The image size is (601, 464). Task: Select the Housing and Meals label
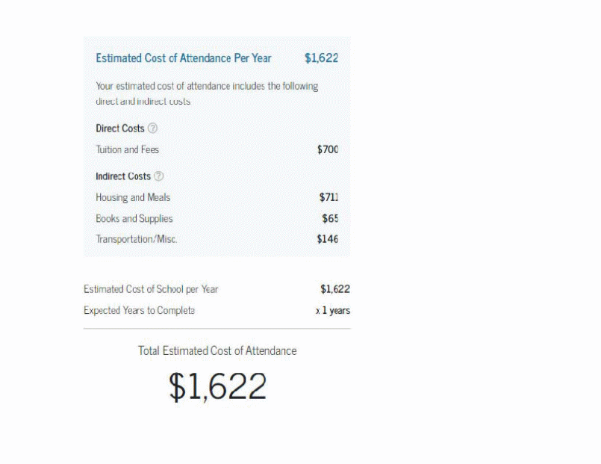(133, 197)
